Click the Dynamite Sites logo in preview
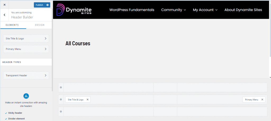The image size is (271, 121). click(74, 10)
